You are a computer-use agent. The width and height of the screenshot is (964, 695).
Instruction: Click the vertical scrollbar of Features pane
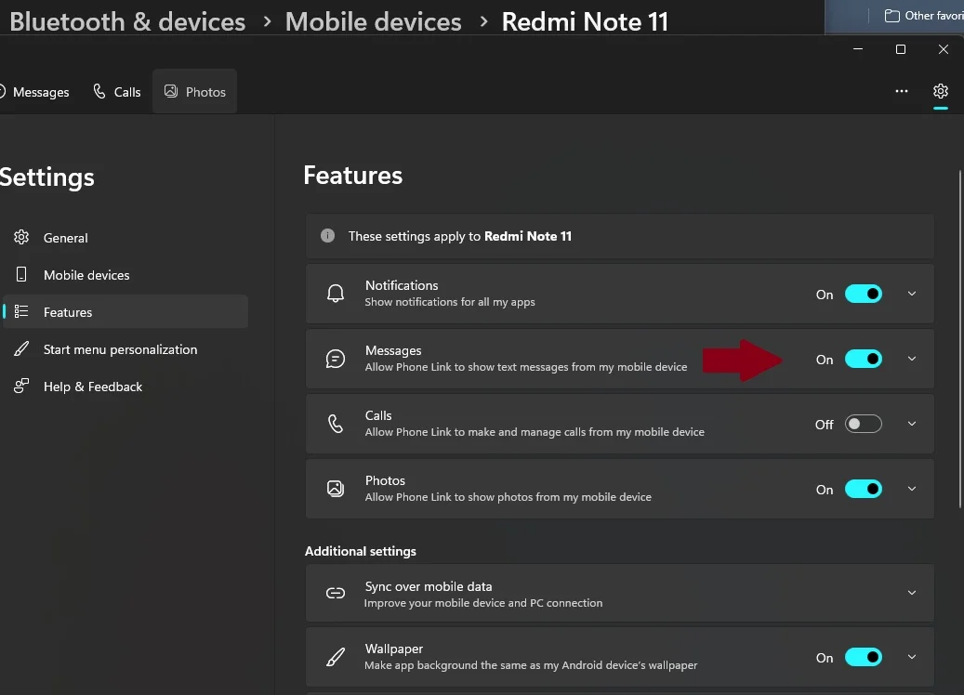pos(960,339)
